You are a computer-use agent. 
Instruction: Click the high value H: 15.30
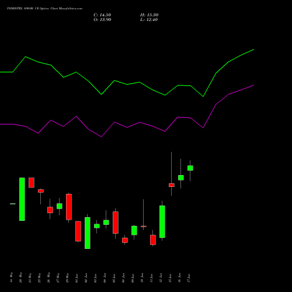[149, 15]
